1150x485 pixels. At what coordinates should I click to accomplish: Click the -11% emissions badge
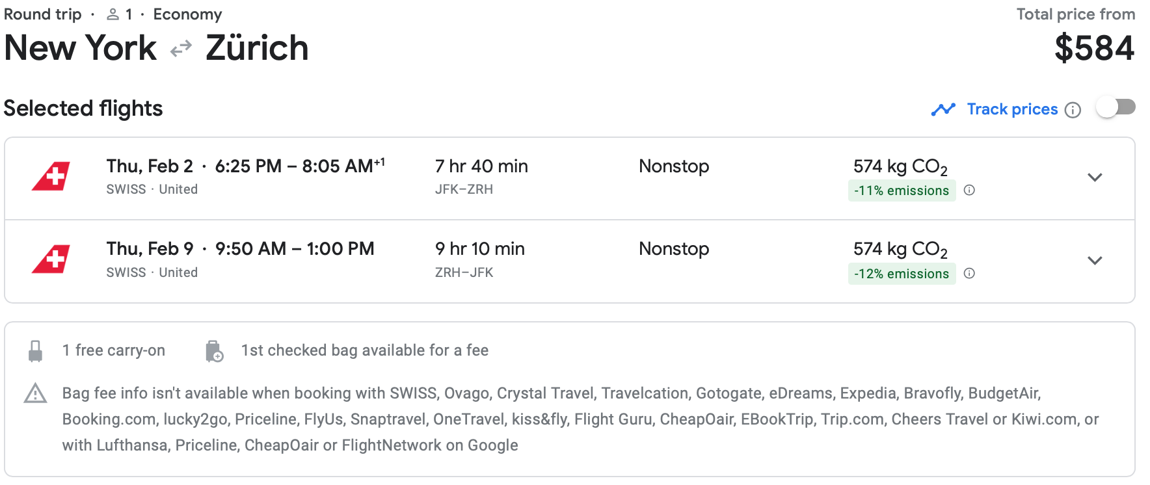902,190
